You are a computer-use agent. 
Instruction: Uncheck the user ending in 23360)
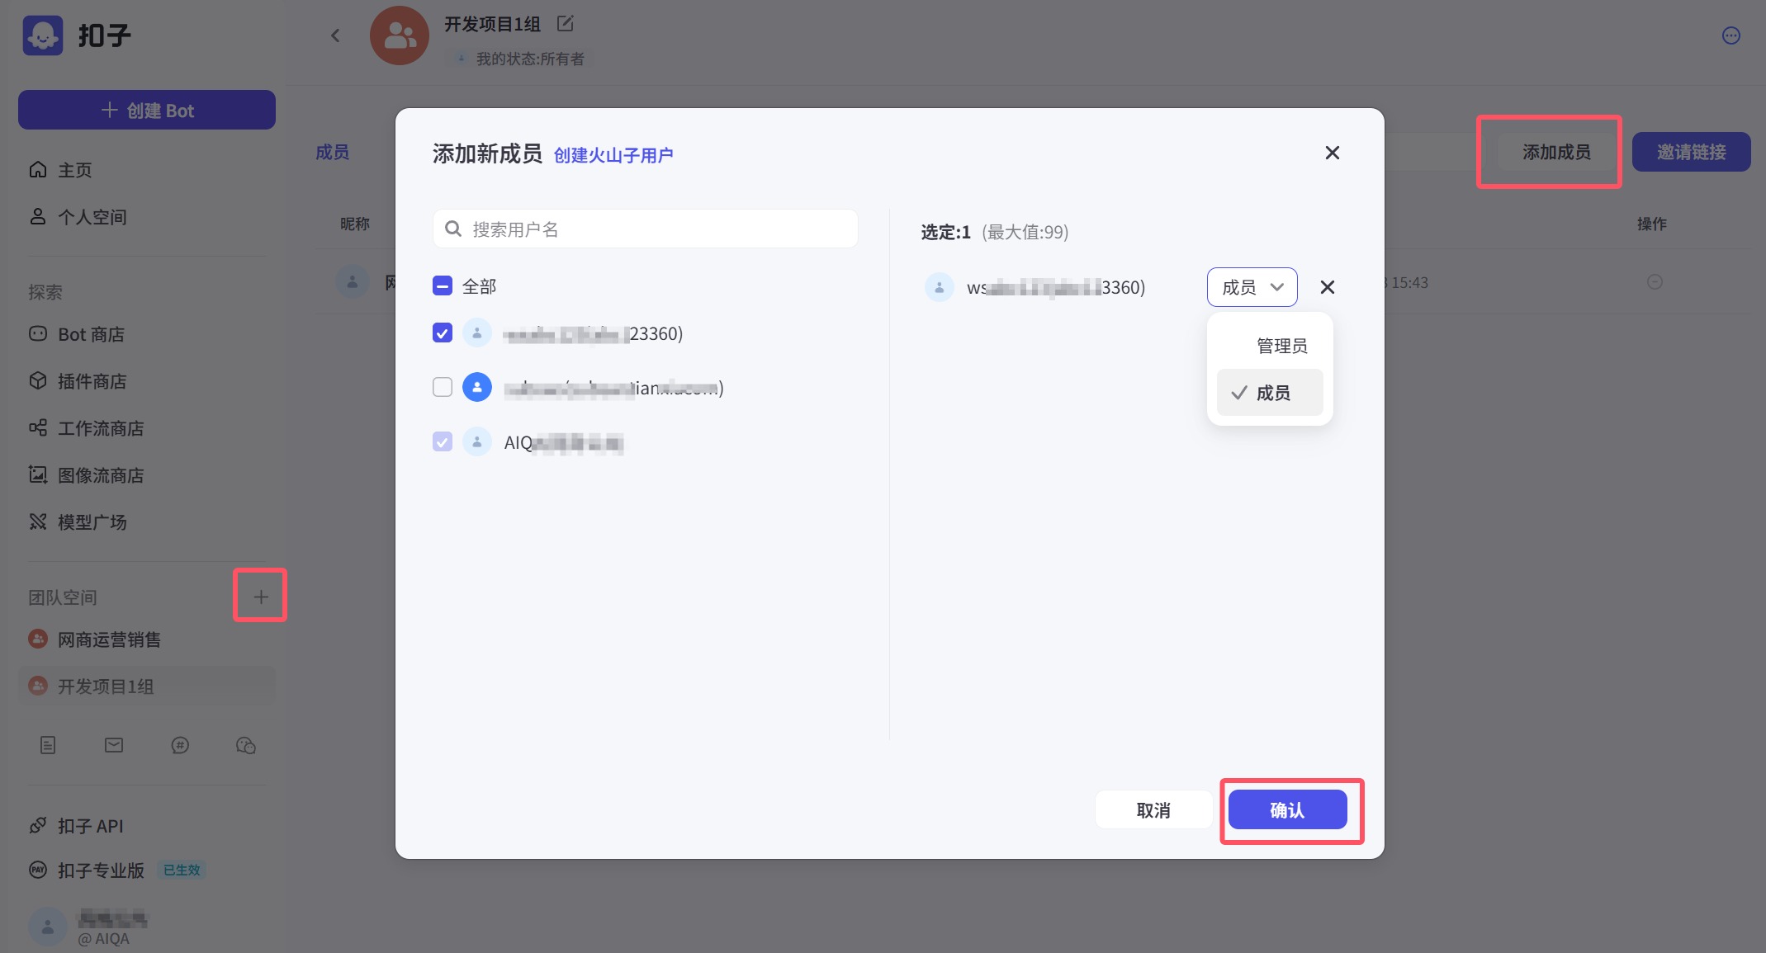(443, 333)
